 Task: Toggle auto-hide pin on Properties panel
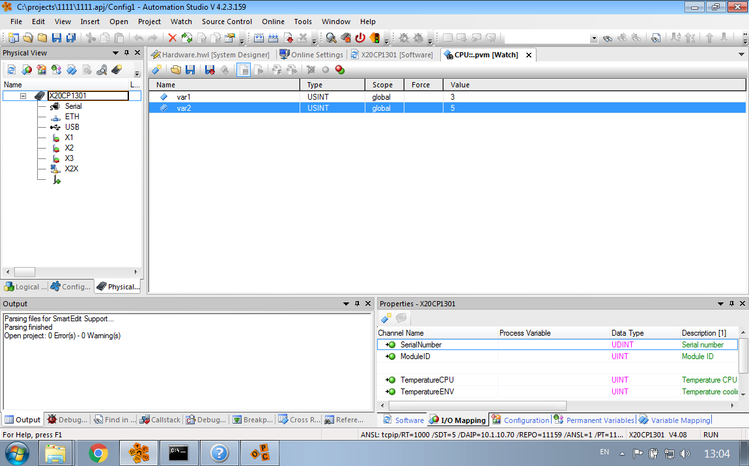(731, 304)
